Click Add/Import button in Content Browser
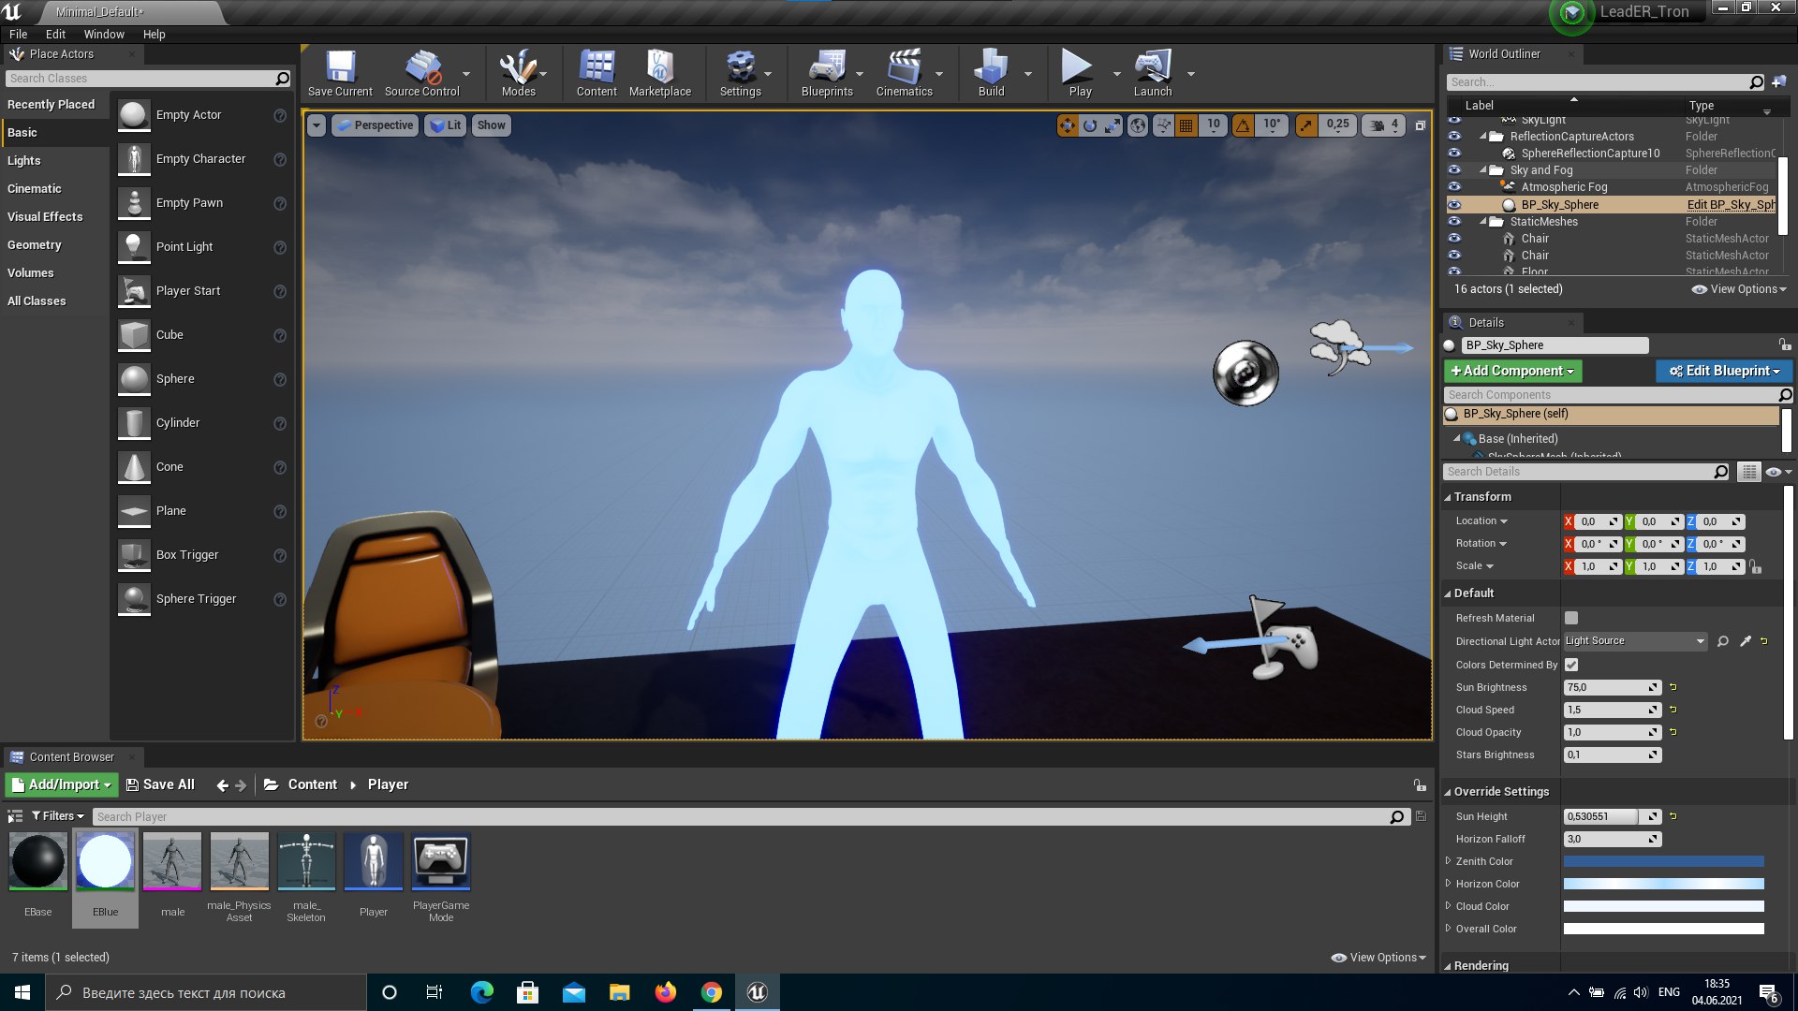1798x1011 pixels. [x=62, y=784]
